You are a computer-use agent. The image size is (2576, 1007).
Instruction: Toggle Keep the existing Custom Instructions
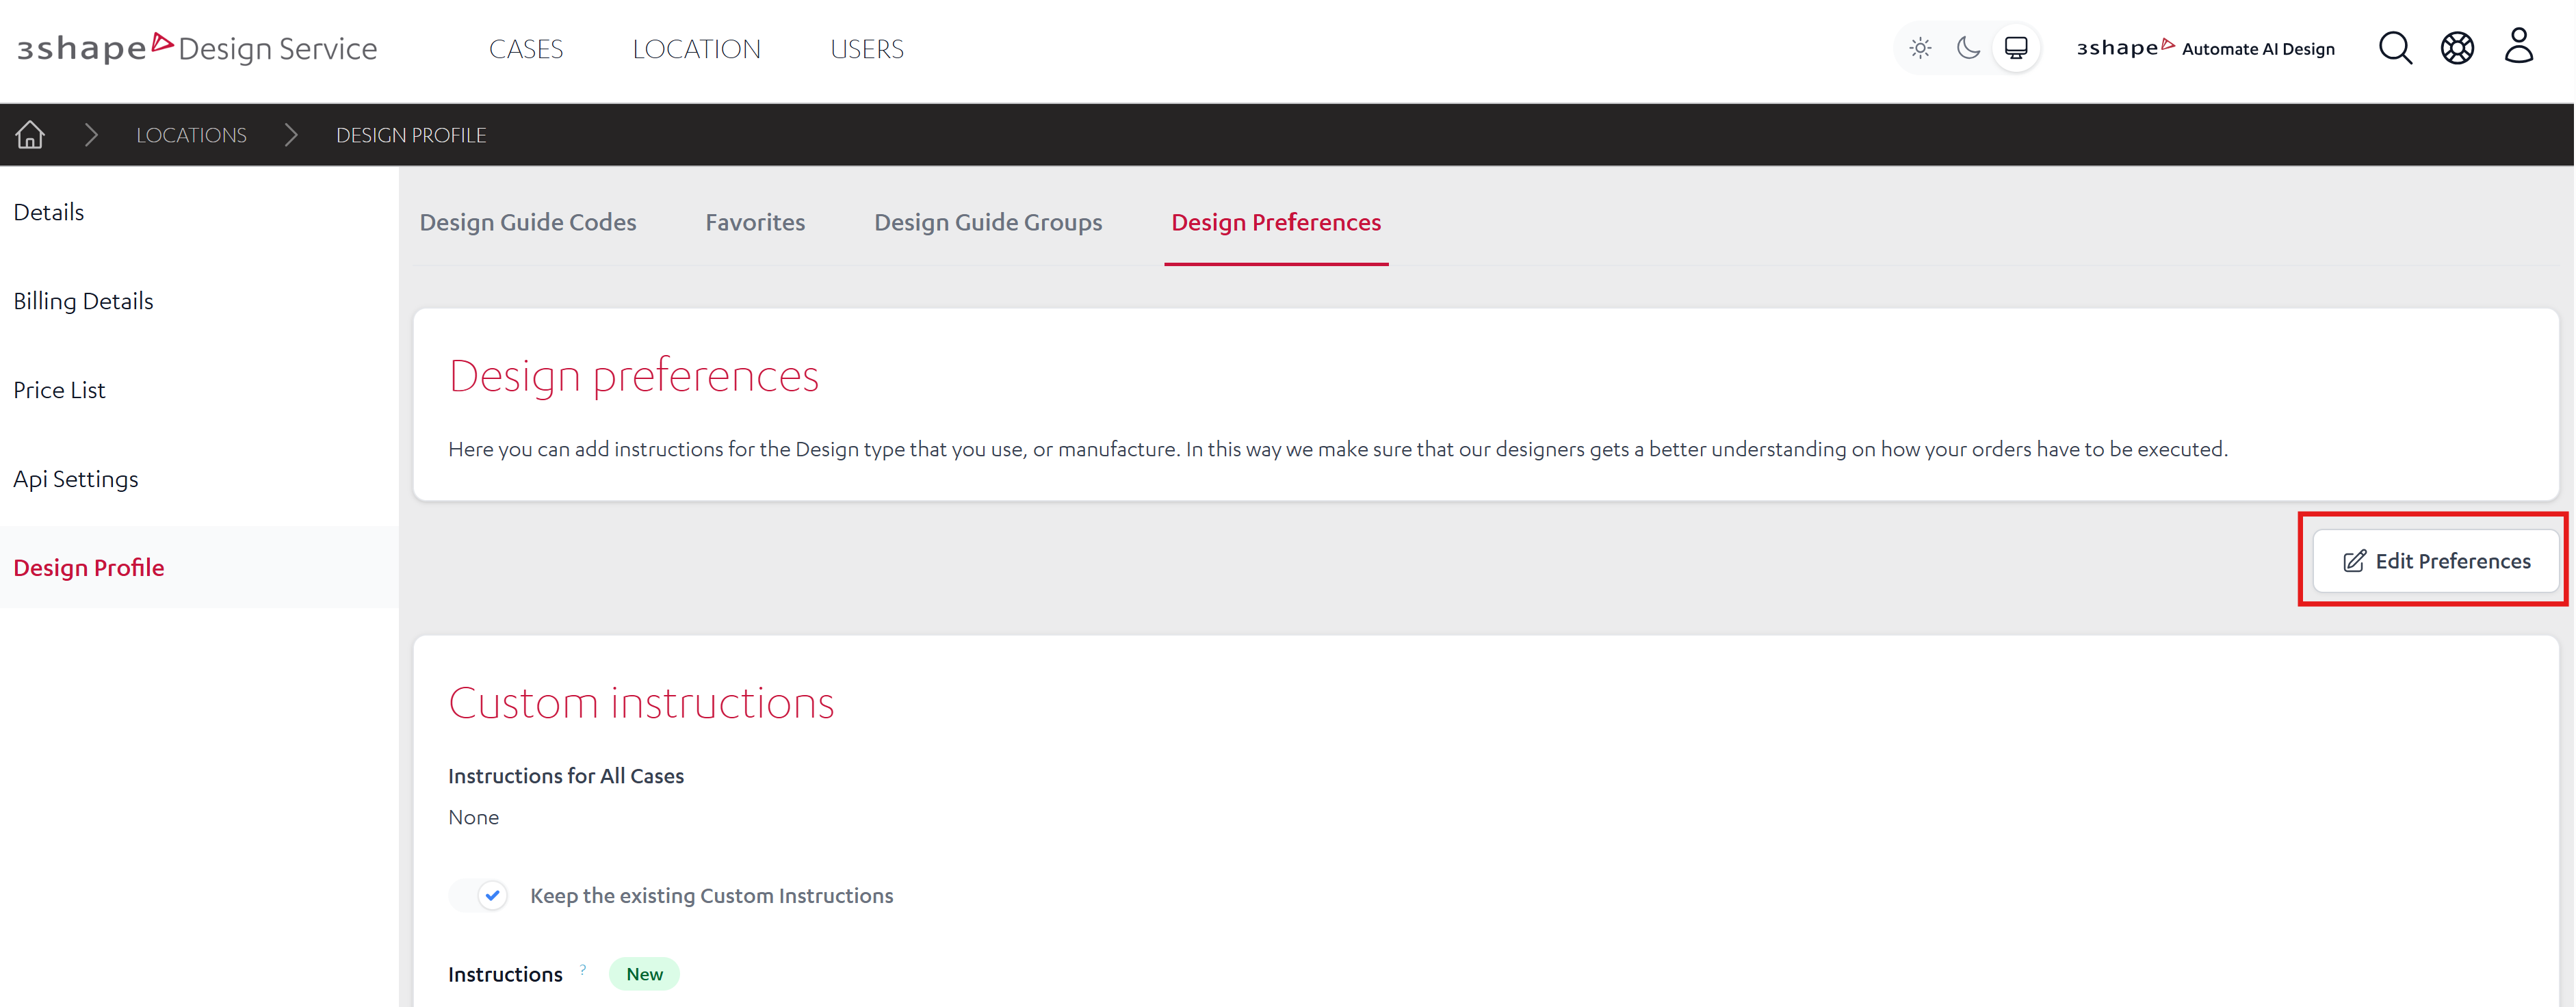point(479,895)
